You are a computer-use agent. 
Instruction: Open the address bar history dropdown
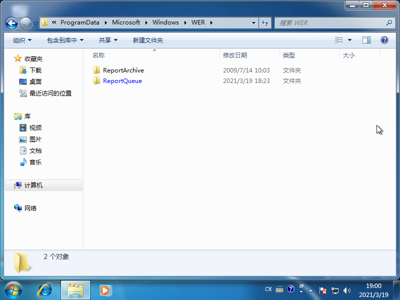(x=254, y=22)
